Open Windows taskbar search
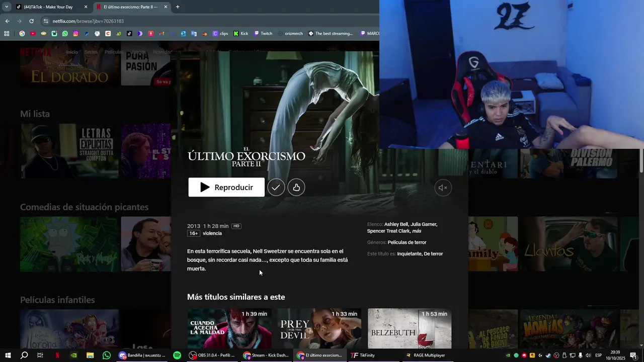The image size is (644, 362). point(24,355)
